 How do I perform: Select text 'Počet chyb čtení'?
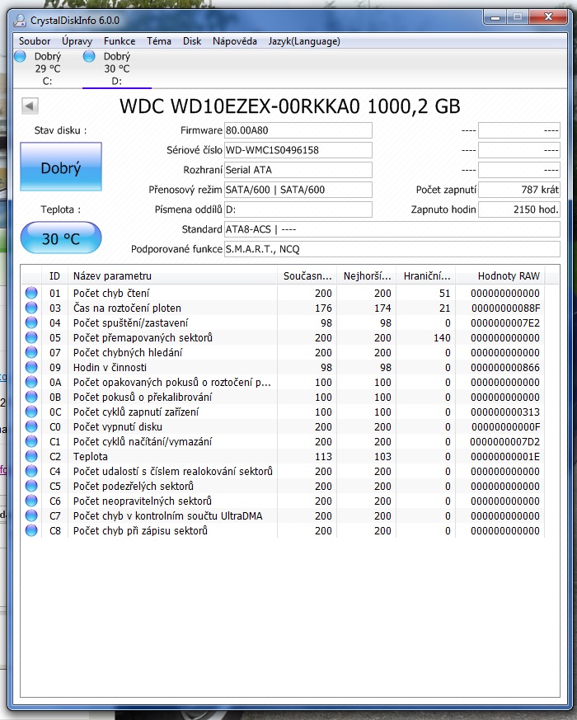(111, 293)
